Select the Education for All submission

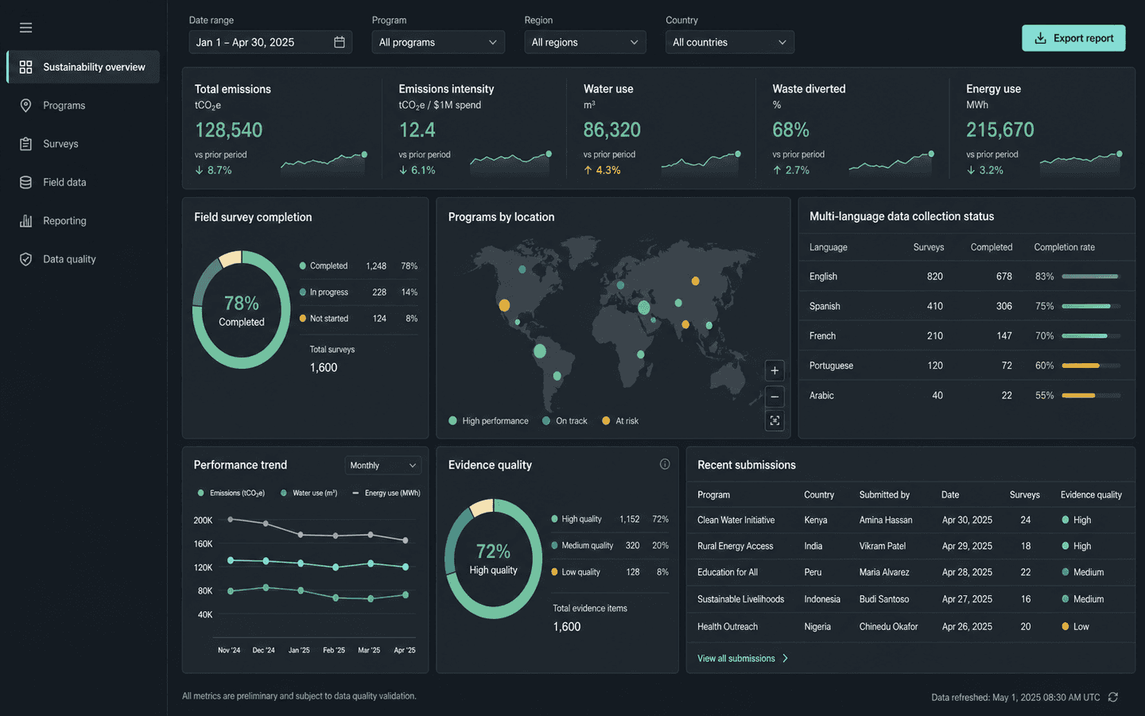910,572
